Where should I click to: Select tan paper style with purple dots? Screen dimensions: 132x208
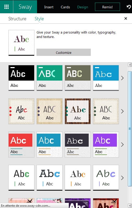coord(50,111)
